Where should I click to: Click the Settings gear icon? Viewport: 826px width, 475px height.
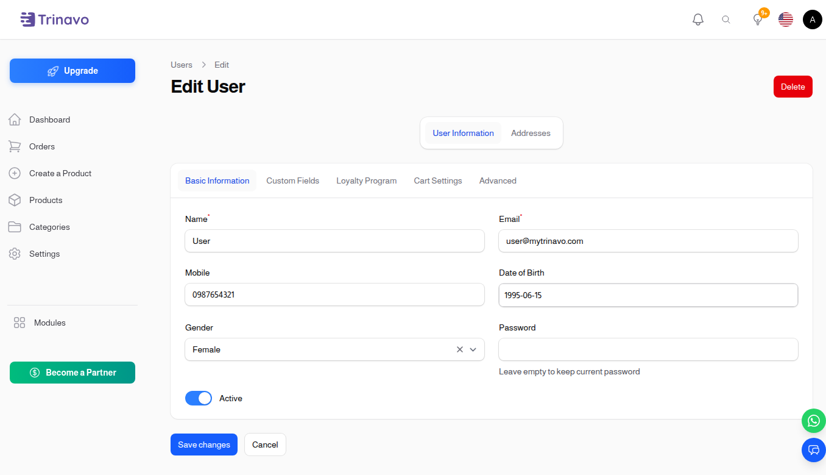tap(15, 254)
